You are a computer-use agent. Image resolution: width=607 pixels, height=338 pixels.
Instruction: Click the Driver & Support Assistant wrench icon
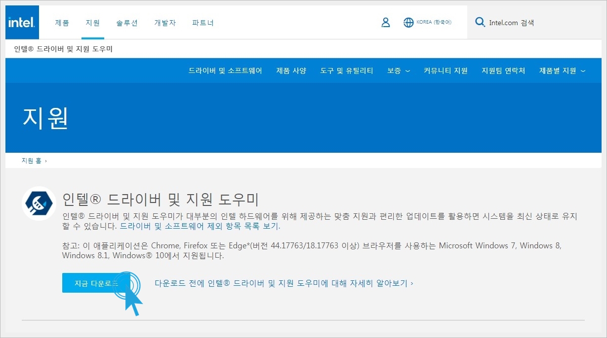(x=39, y=203)
